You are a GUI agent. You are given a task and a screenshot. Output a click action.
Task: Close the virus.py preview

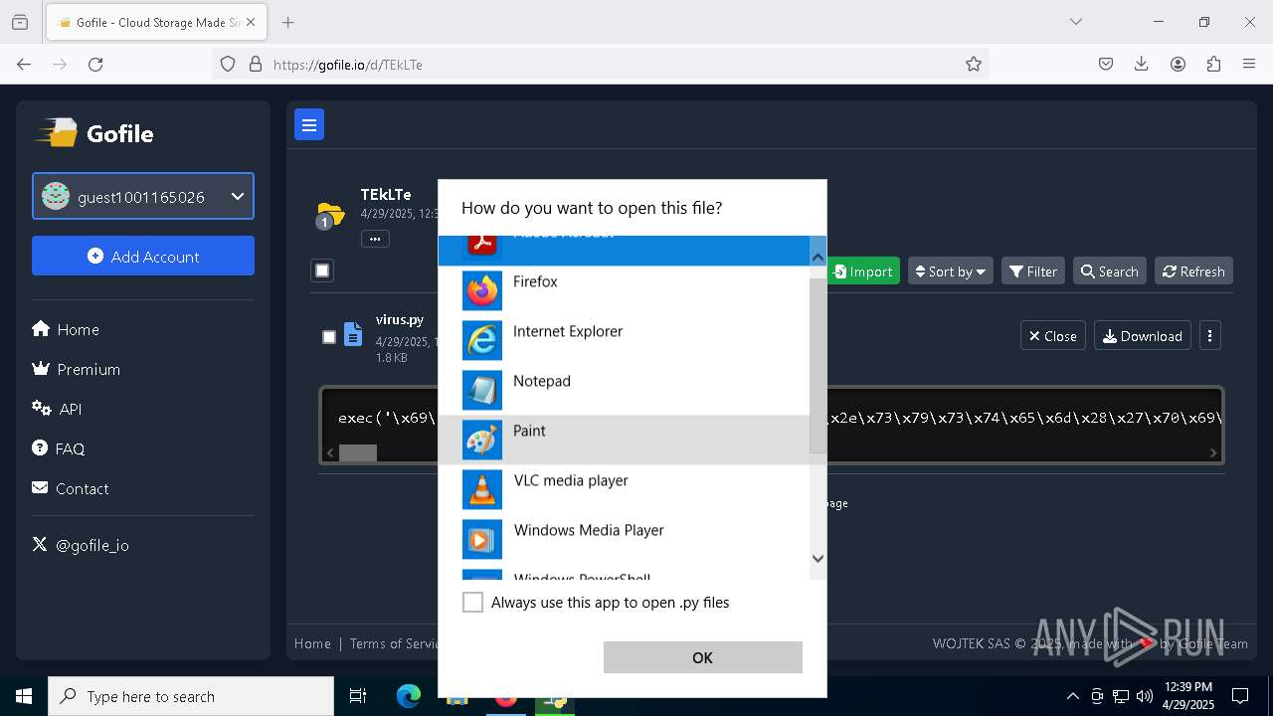coord(1052,336)
